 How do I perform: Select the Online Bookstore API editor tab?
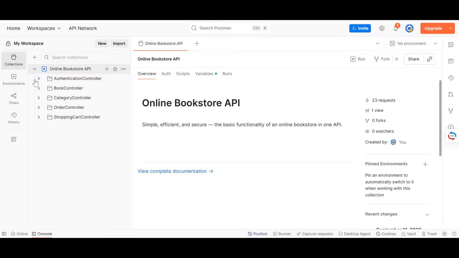(160, 44)
